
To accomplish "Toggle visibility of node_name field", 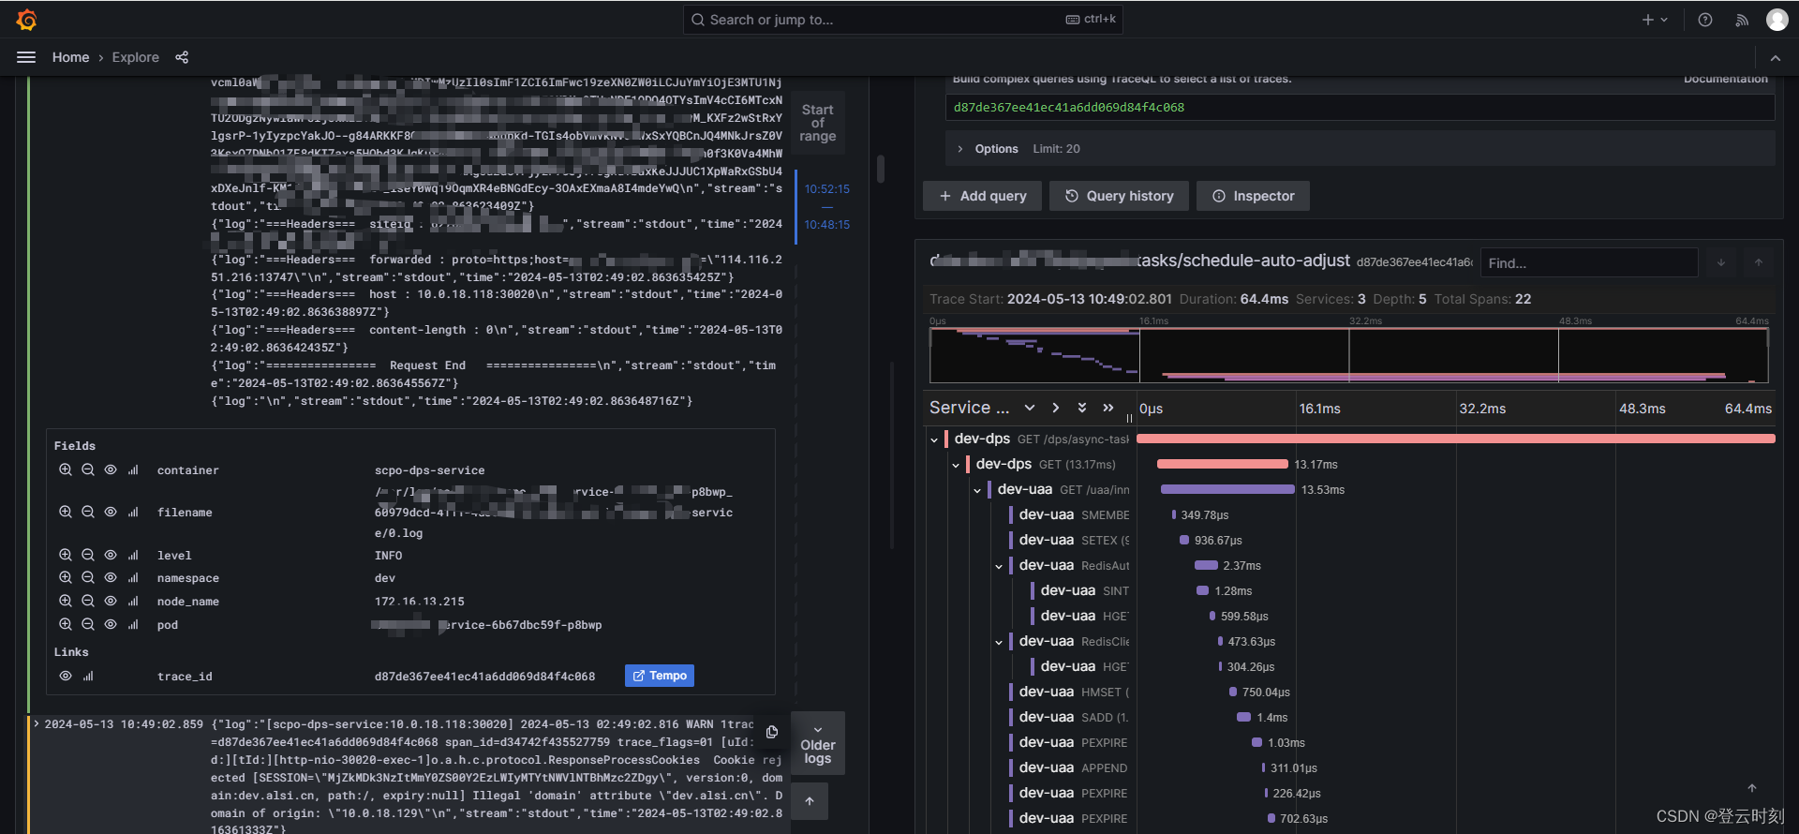I will (x=111, y=602).
